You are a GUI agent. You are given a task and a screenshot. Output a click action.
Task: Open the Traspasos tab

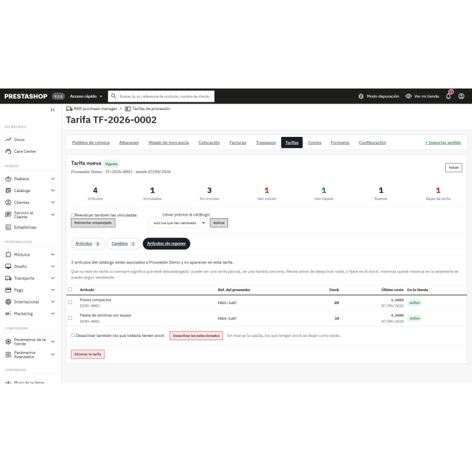coord(265,143)
